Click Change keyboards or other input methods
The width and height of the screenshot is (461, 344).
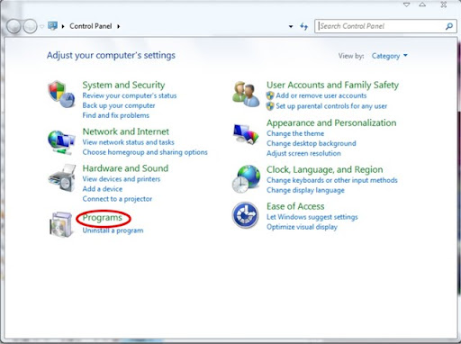(x=332, y=180)
